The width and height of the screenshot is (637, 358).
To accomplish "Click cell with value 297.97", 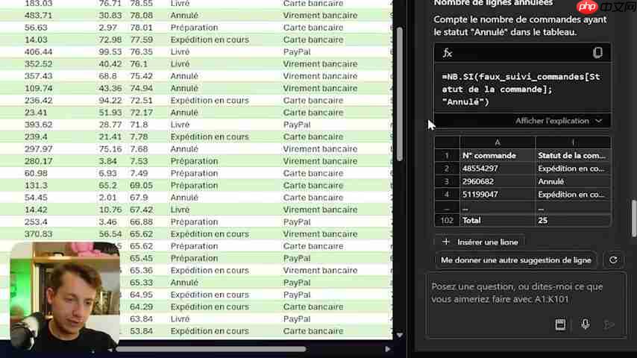I will [x=38, y=149].
